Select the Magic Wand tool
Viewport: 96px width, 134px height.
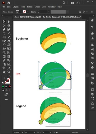pos(4,26)
